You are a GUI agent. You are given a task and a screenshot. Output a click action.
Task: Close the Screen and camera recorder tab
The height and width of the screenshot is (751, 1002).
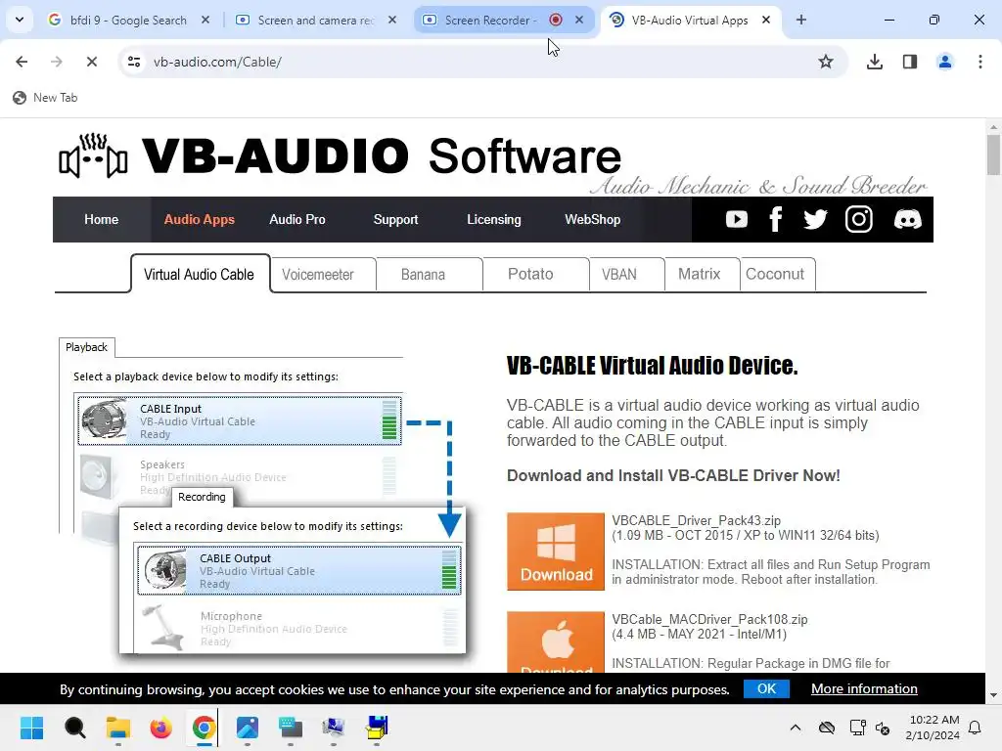tap(392, 20)
